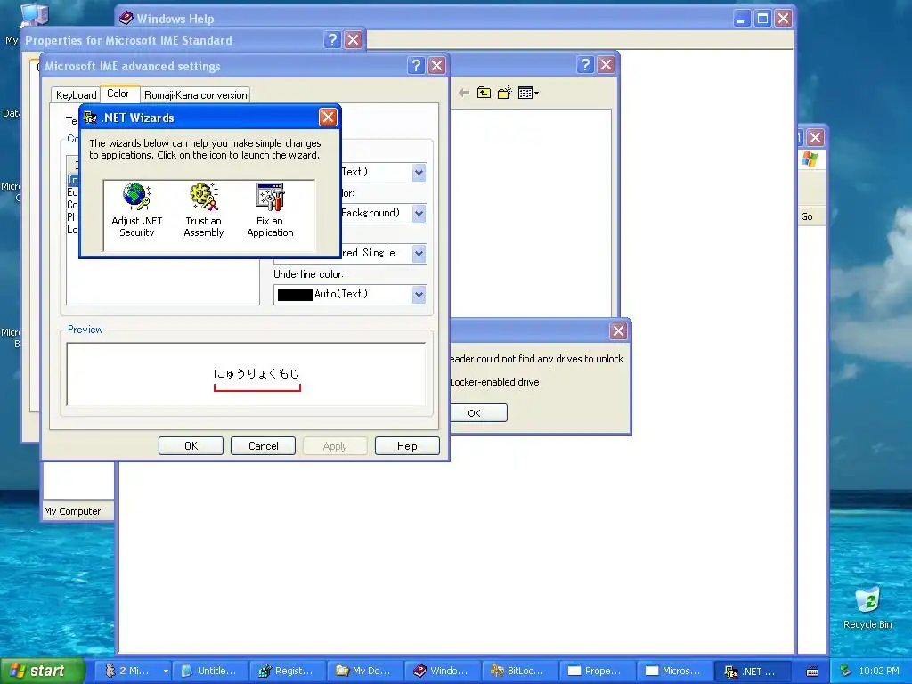Click the Microsoft taskbar item
This screenshot has height=684, width=912.
click(x=675, y=672)
